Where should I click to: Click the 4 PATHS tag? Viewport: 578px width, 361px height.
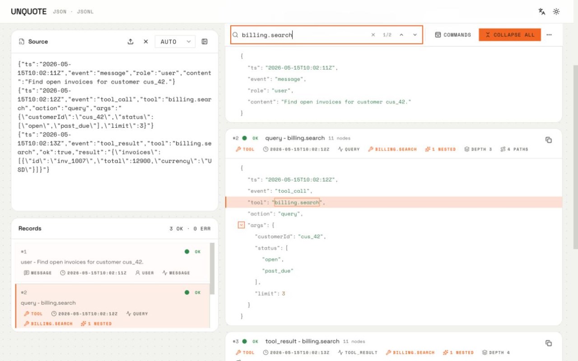click(x=514, y=149)
